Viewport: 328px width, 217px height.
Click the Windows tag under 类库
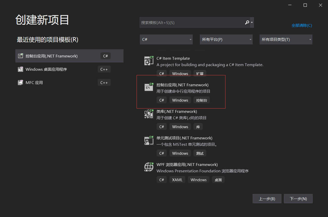click(x=180, y=127)
